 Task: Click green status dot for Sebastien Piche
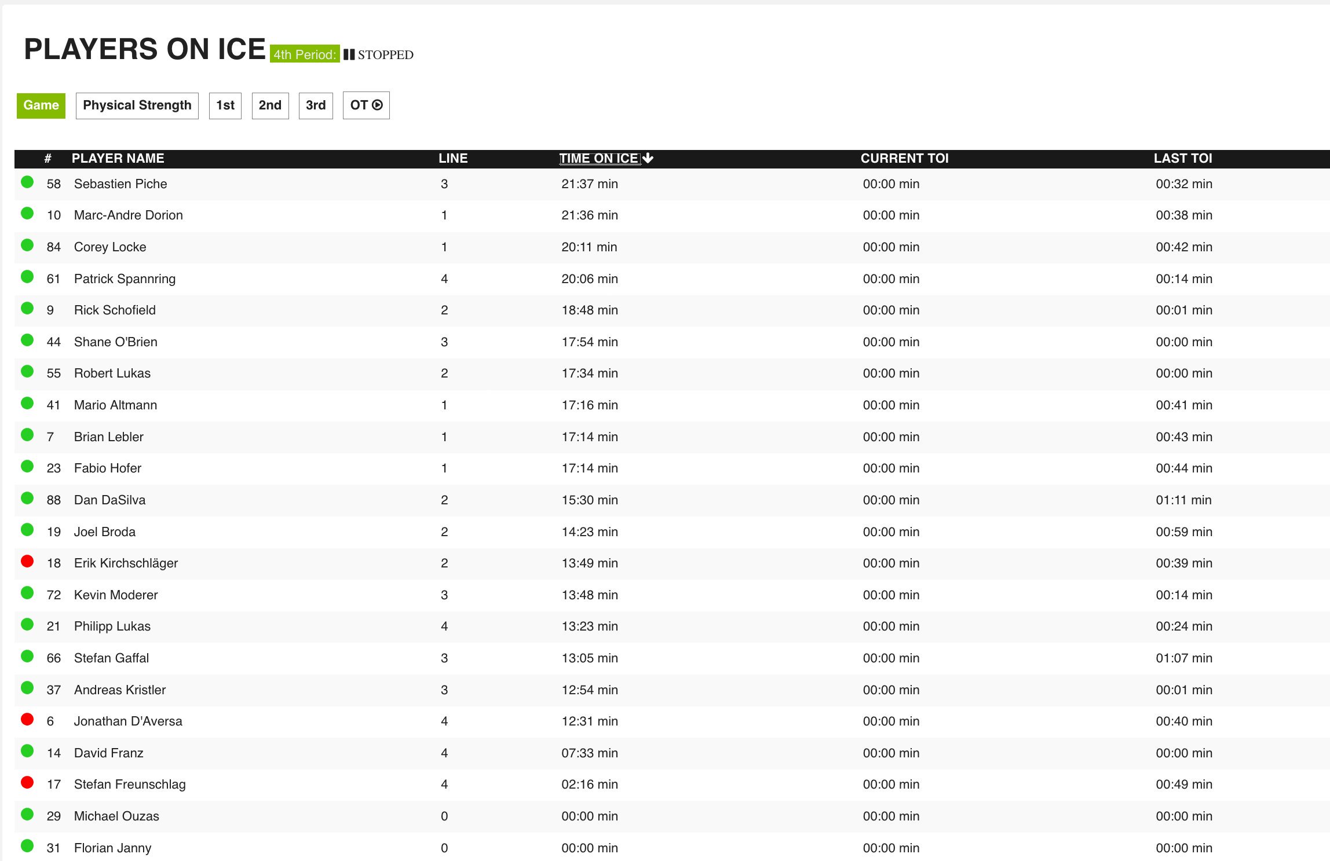[x=27, y=182]
